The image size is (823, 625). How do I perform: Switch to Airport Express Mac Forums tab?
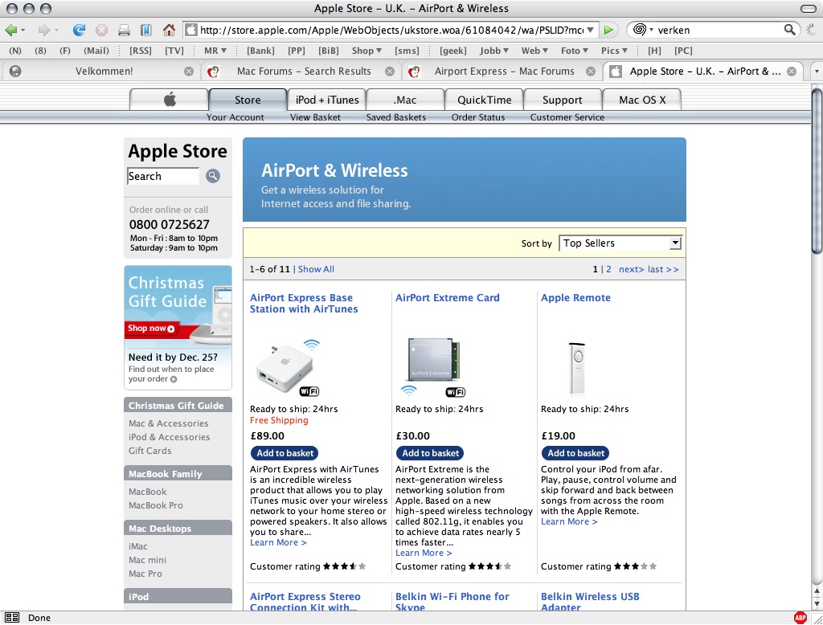[x=504, y=71]
